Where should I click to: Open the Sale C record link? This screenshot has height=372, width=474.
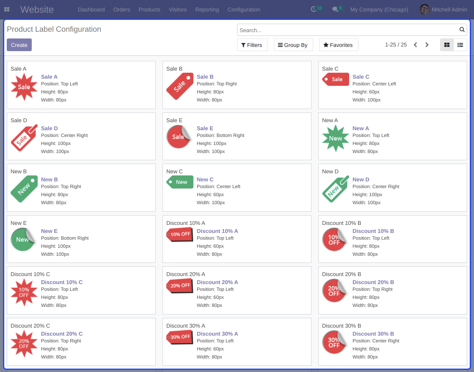361,77
